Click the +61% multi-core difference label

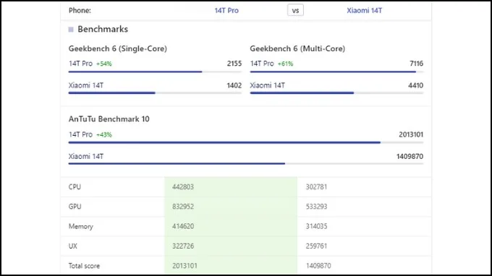pyautogui.click(x=285, y=64)
